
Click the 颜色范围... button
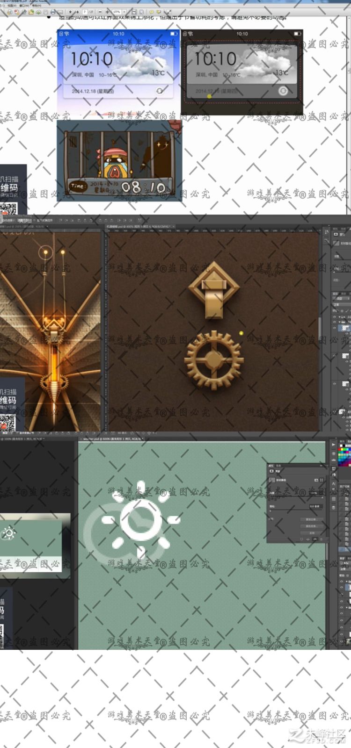click(312, 526)
